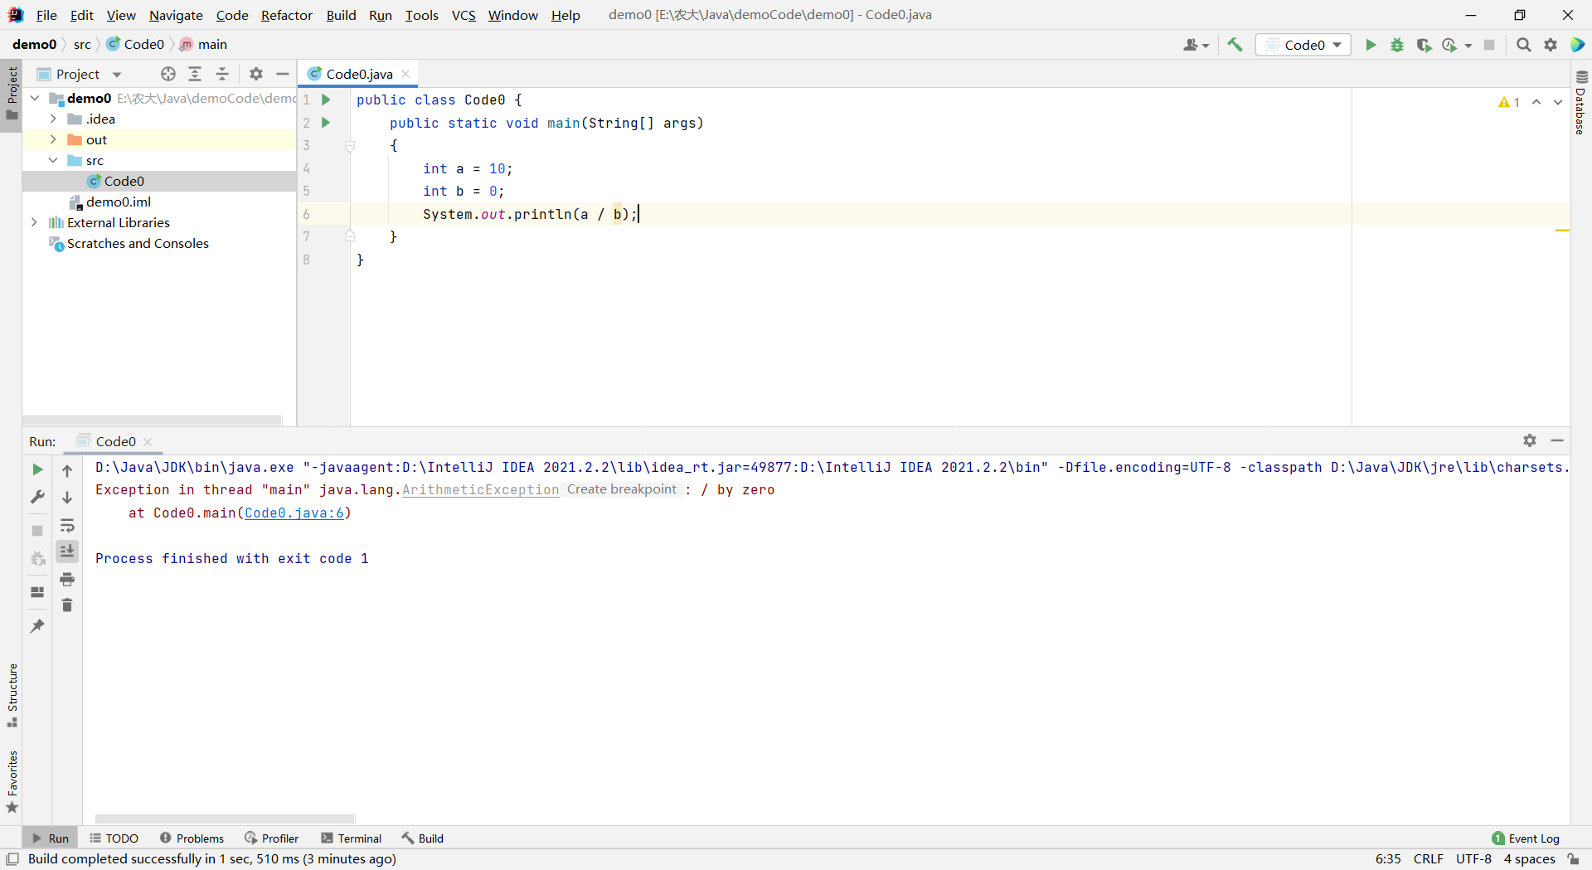This screenshot has width=1592, height=870.
Task: Start debugging with the bug icon
Action: tap(1397, 45)
